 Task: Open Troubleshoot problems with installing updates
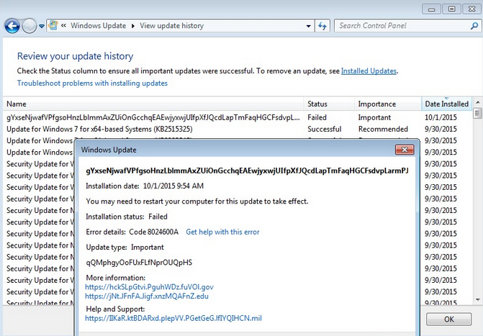point(92,83)
